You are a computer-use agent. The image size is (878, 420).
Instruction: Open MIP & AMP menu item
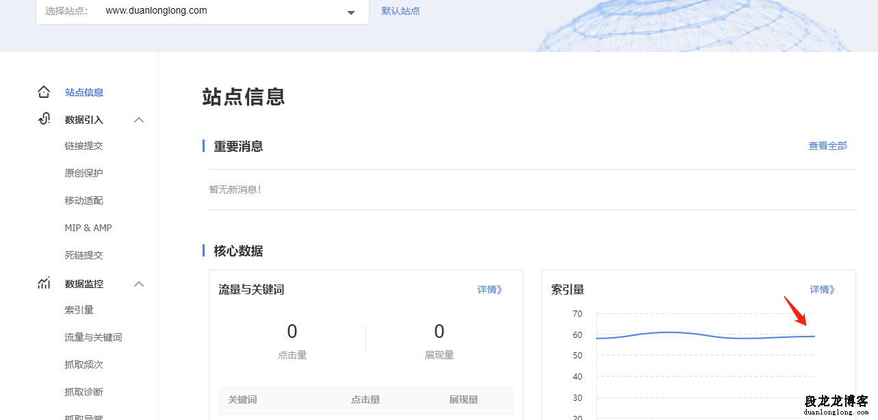88,228
